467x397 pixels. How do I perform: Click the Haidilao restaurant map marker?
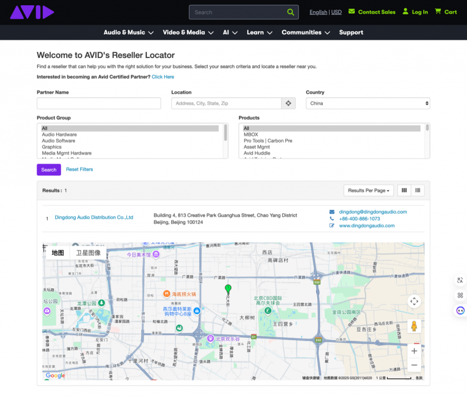tap(166, 294)
